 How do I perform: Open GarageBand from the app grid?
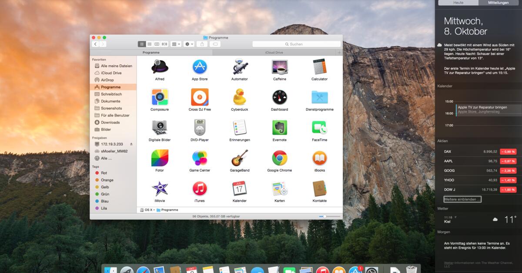tap(239, 158)
